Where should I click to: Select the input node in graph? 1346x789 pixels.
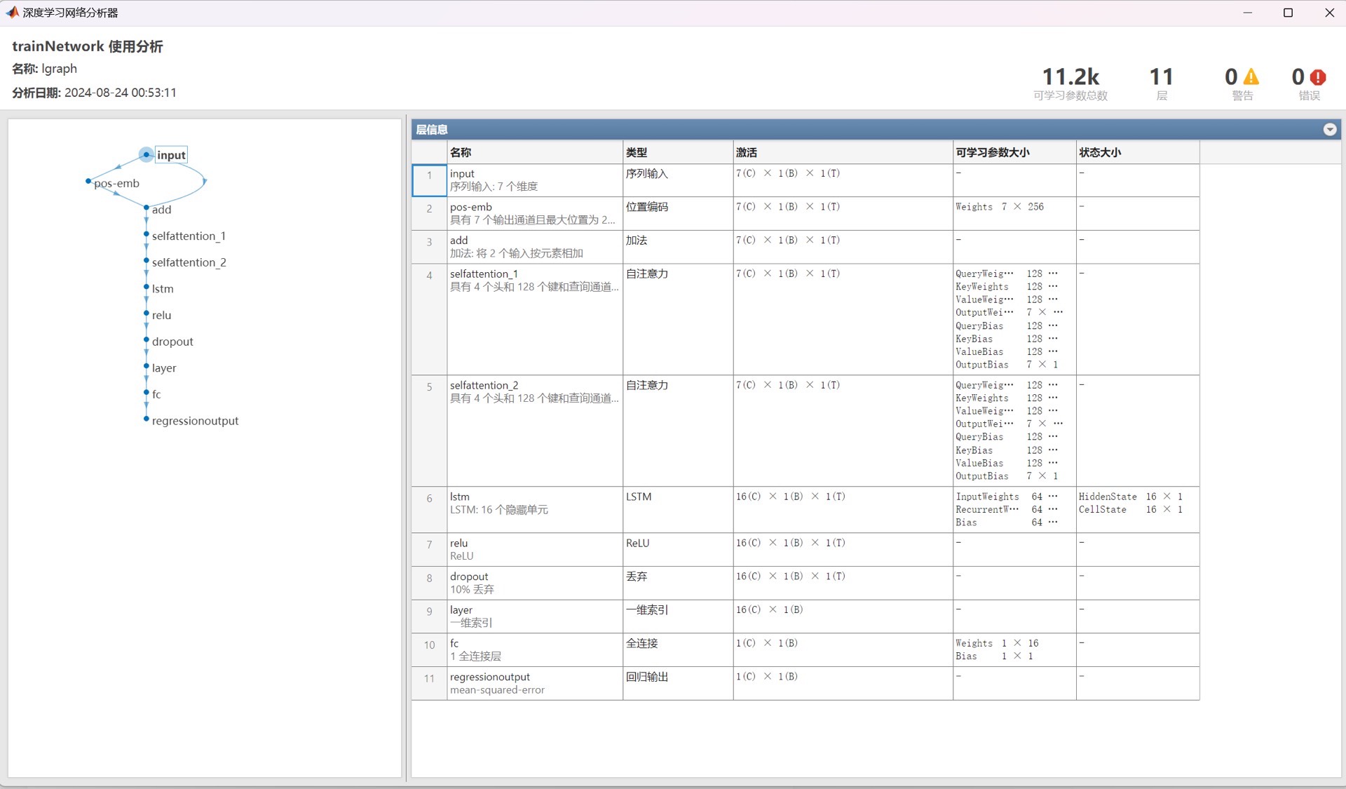click(170, 155)
